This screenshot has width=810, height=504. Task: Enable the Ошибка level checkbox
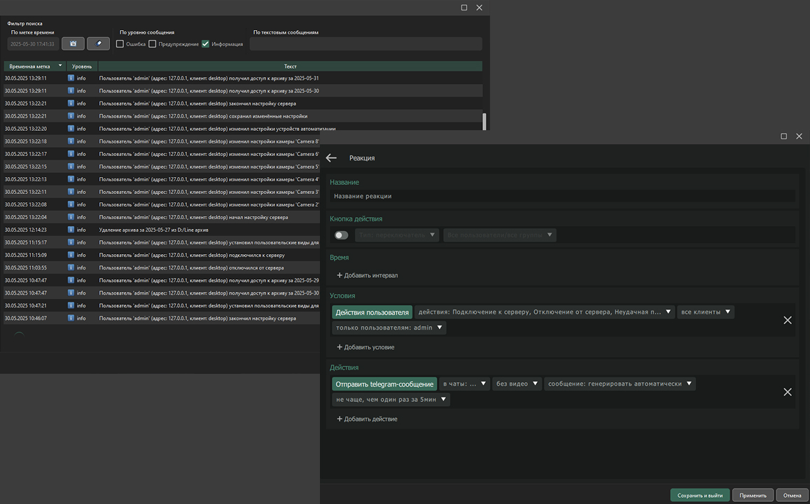click(x=120, y=44)
